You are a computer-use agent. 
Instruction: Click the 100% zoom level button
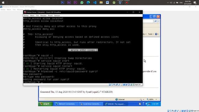click(x=150, y=100)
